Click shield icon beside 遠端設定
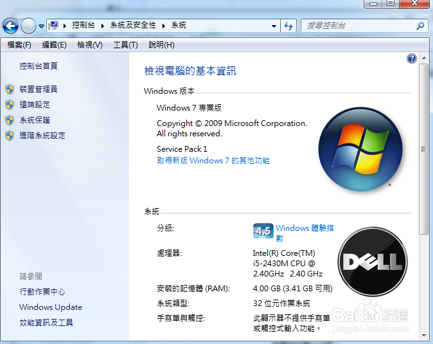Screen dimensions: 433x344 [10, 105]
